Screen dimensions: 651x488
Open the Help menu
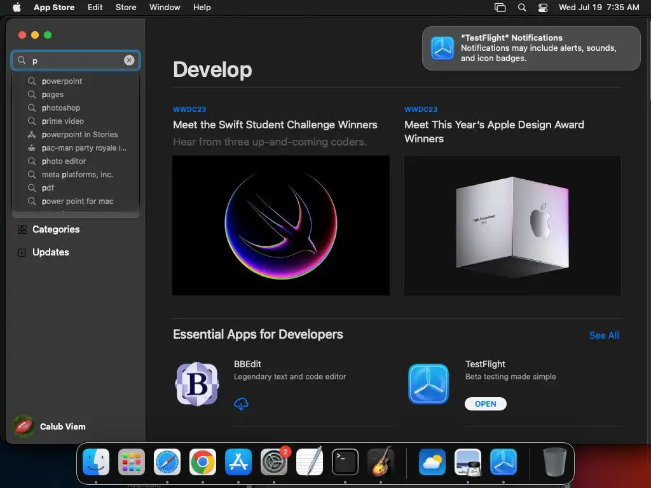202,7
